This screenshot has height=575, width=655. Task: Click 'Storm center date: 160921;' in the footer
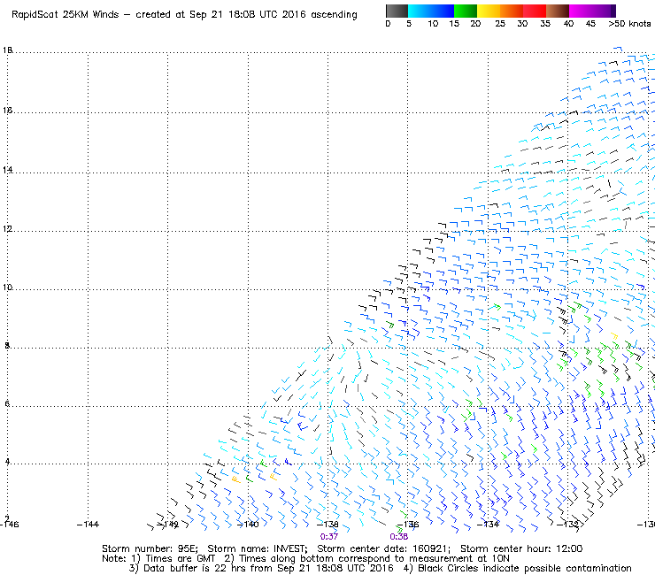click(384, 548)
